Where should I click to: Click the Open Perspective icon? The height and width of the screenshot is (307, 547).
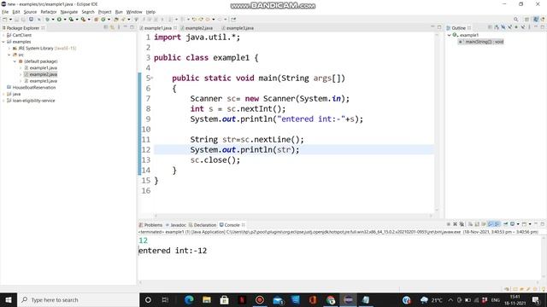coord(526,20)
